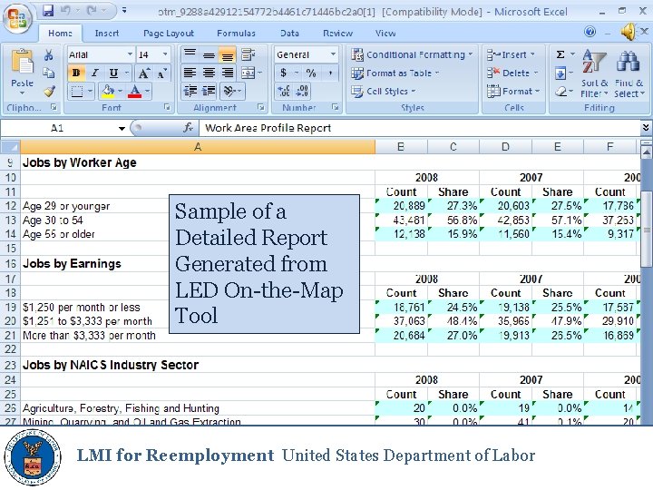The width and height of the screenshot is (653, 490).
Task: Click the Office button logo
Action: [x=16, y=17]
